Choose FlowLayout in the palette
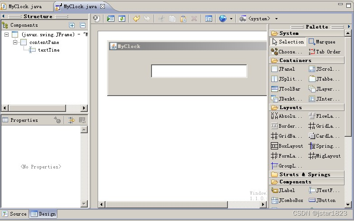 (x=324, y=116)
